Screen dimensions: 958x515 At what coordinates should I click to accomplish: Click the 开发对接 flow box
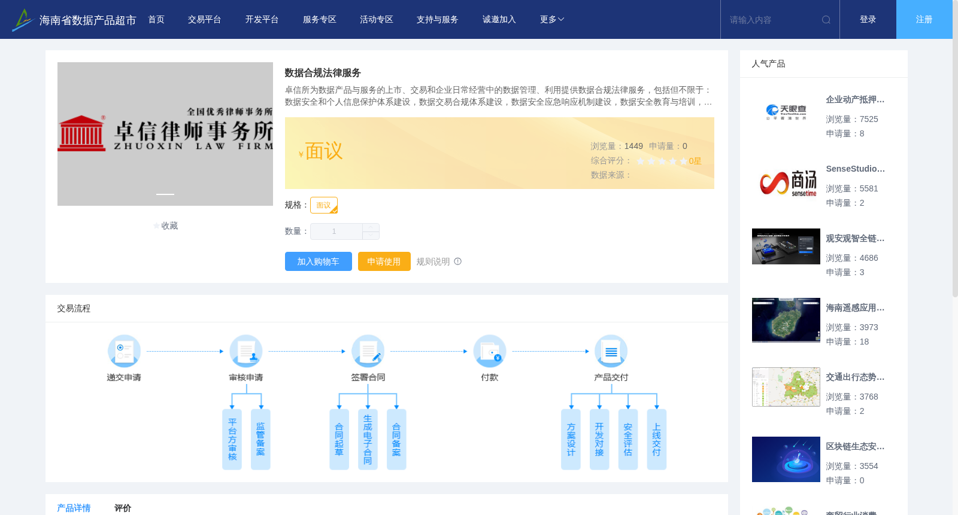599,440
